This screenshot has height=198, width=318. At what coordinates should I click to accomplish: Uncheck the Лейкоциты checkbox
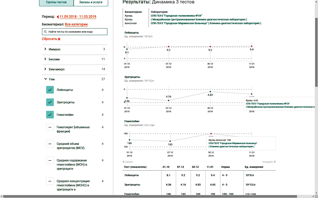50,90
